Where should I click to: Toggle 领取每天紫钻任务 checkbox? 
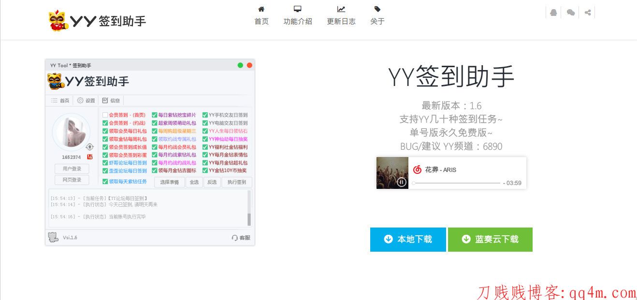point(105,182)
